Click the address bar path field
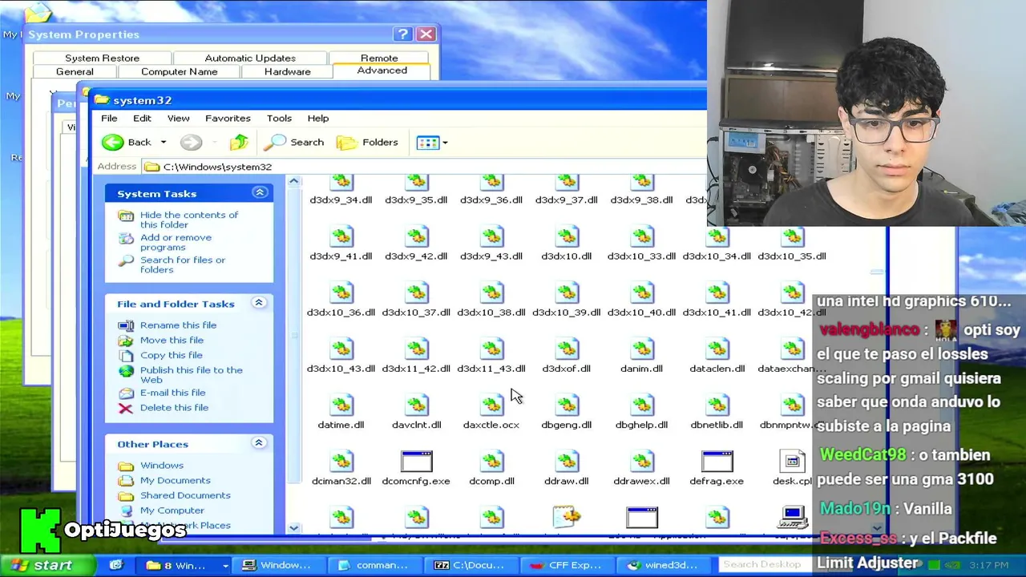 425,167
